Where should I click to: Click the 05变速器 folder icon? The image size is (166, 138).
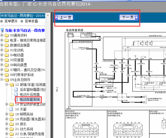coord(7,60)
